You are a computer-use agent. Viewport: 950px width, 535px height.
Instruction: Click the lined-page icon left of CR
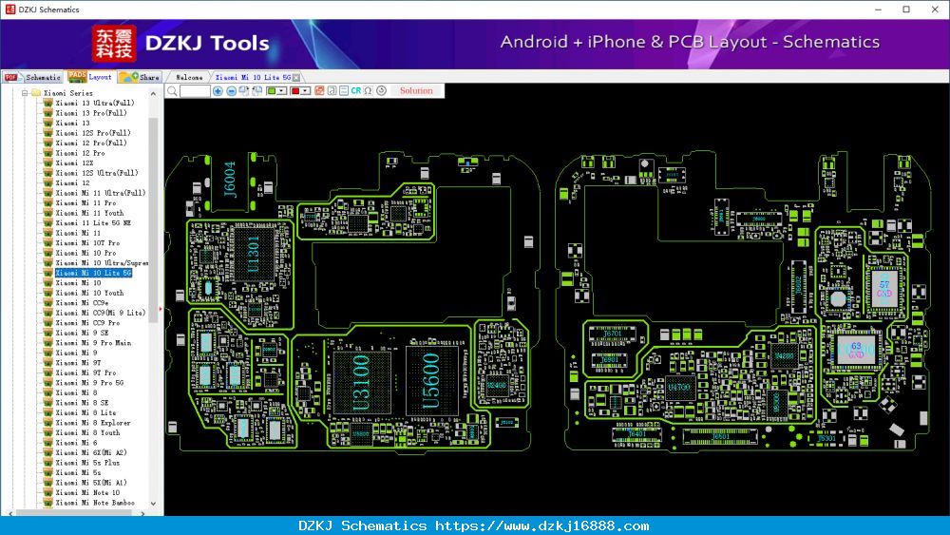(344, 91)
